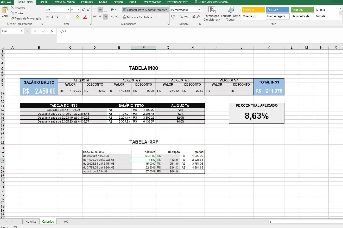The image size is (343, 228).
Task: Click the Recortar scissors icon
Action: click(13, 8)
